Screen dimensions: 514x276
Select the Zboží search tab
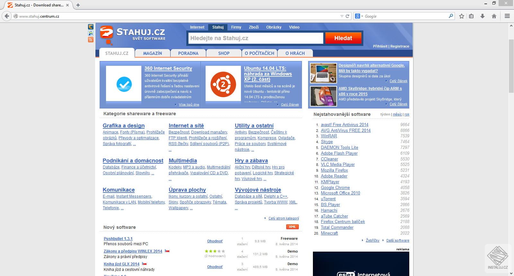254,27
